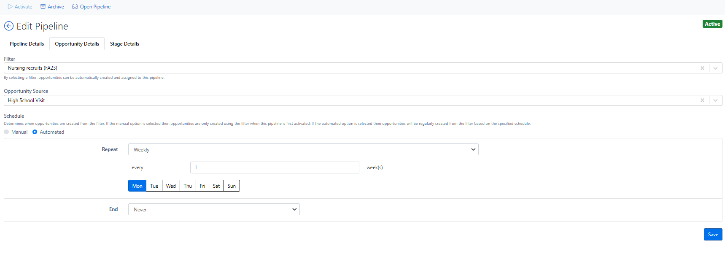Viewport: 725px width, 254px height.
Task: Expand the Opportunity Source dropdown arrow
Action: (x=715, y=100)
